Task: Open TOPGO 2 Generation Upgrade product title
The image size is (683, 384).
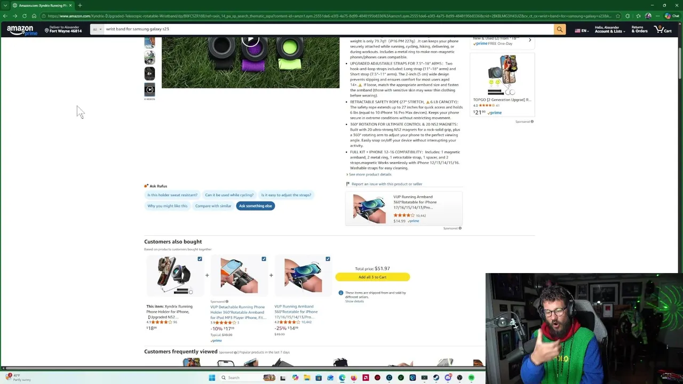Action: (x=502, y=100)
